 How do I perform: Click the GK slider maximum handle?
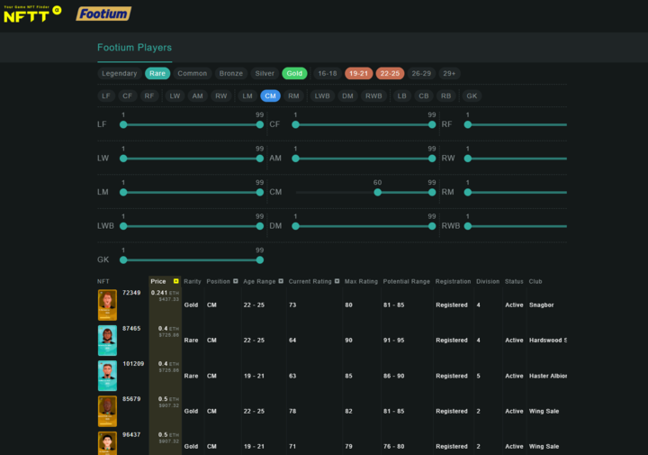pos(259,259)
